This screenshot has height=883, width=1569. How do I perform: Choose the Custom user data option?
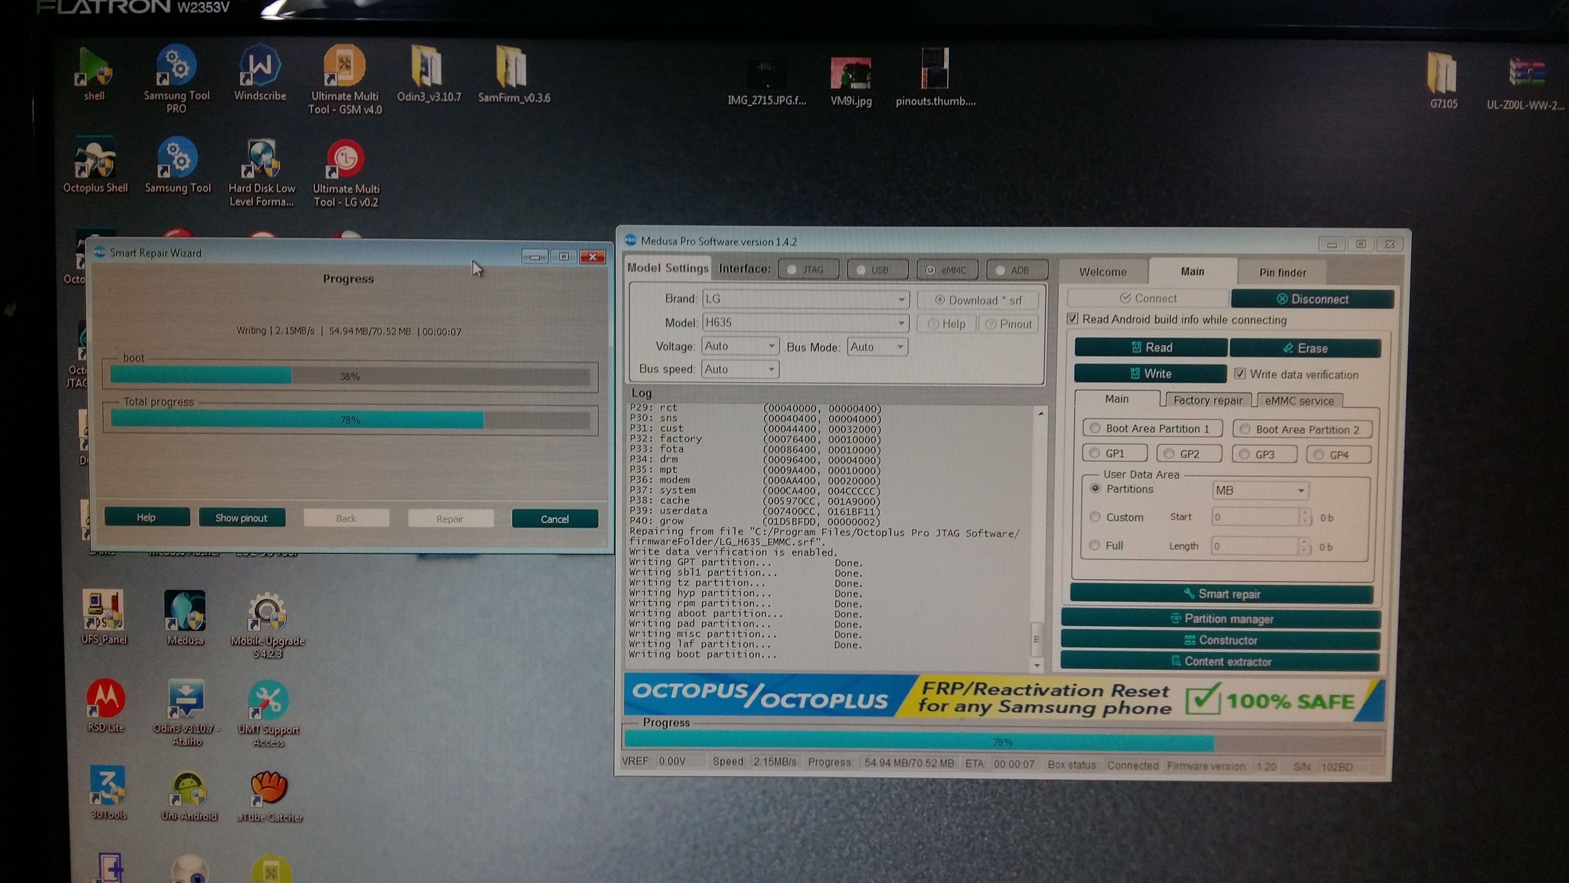(x=1095, y=518)
